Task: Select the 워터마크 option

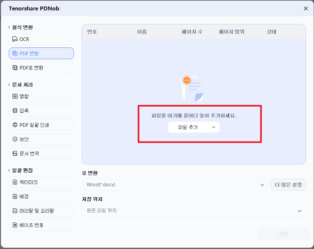Action: [41, 182]
